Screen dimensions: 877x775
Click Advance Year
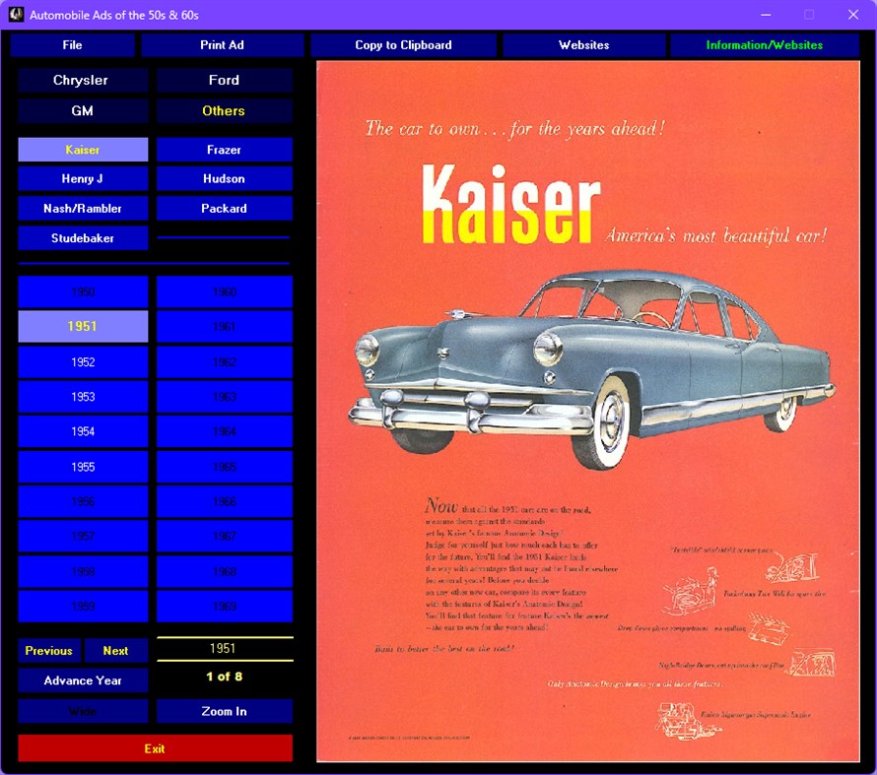pyautogui.click(x=82, y=679)
